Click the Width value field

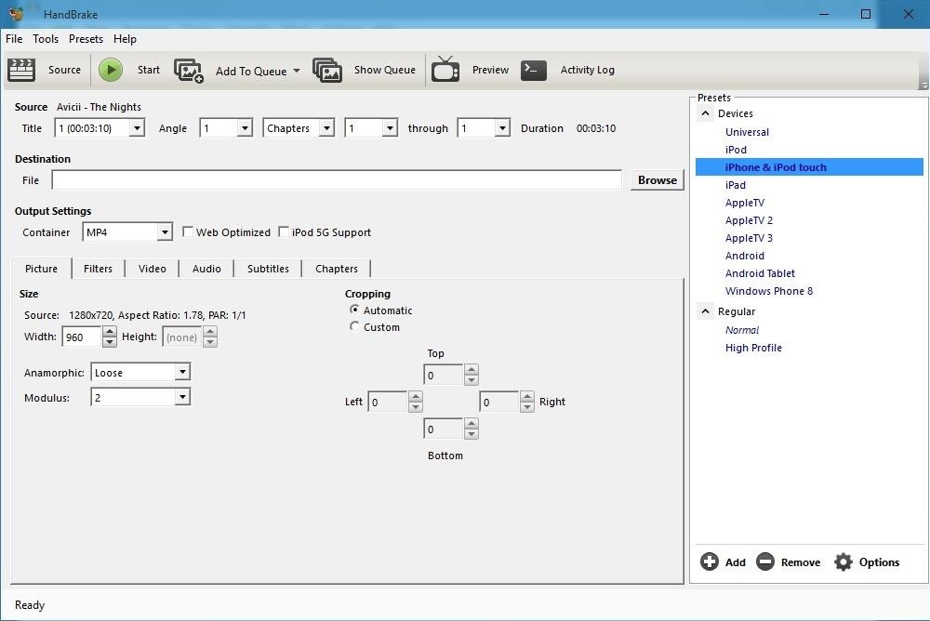tap(81, 337)
